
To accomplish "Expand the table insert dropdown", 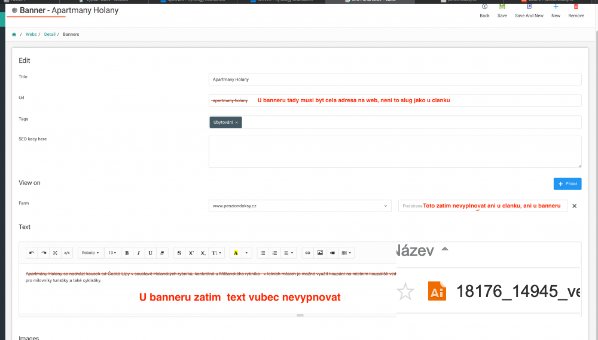I will pos(346,253).
